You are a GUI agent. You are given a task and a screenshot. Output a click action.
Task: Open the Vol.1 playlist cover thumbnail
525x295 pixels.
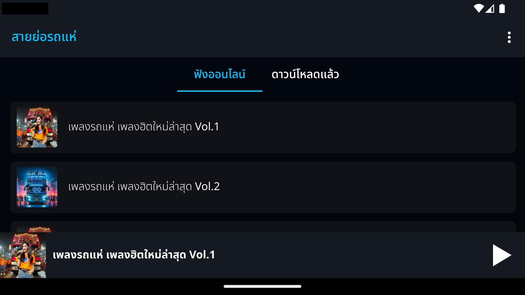pos(37,127)
